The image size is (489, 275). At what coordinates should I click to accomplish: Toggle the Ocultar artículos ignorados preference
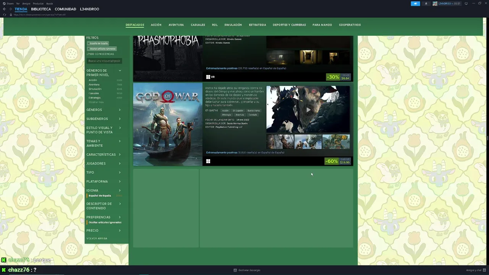[105, 222]
